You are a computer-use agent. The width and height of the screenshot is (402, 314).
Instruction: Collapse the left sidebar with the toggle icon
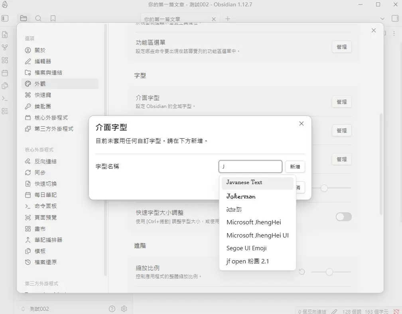[x=5, y=18]
